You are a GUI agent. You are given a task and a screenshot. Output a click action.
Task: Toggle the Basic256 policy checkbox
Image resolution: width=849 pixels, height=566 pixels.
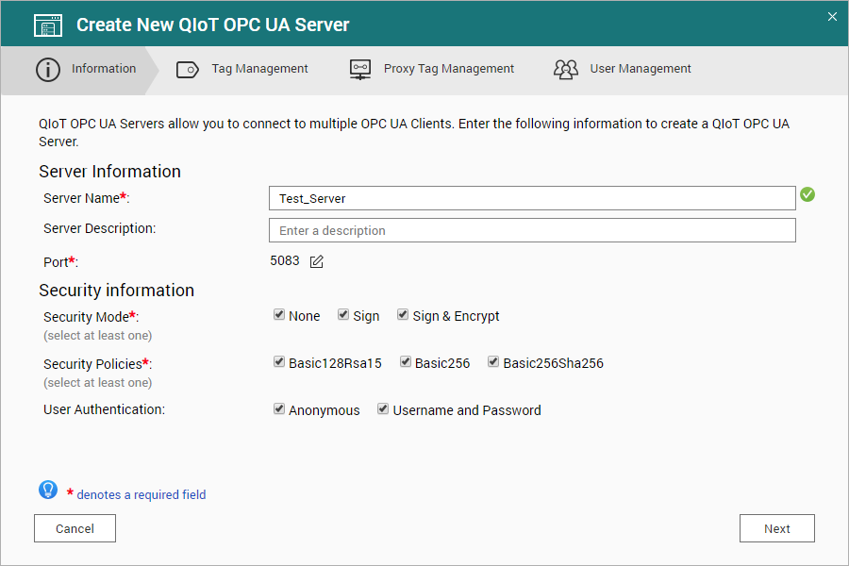406,362
